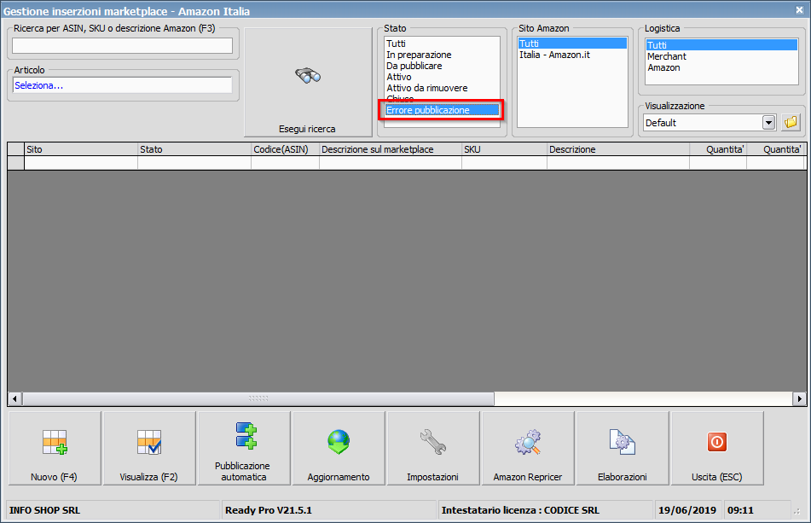Click the Visualizza (F2) checkmark icon
The height and width of the screenshot is (523, 811).
pyautogui.click(x=149, y=442)
